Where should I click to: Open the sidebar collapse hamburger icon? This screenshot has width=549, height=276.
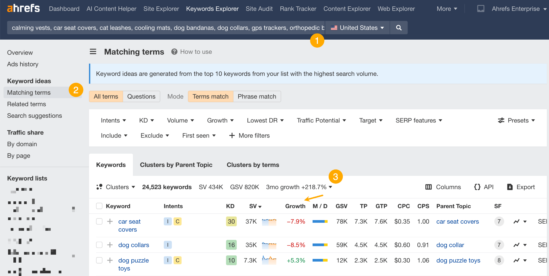(93, 52)
